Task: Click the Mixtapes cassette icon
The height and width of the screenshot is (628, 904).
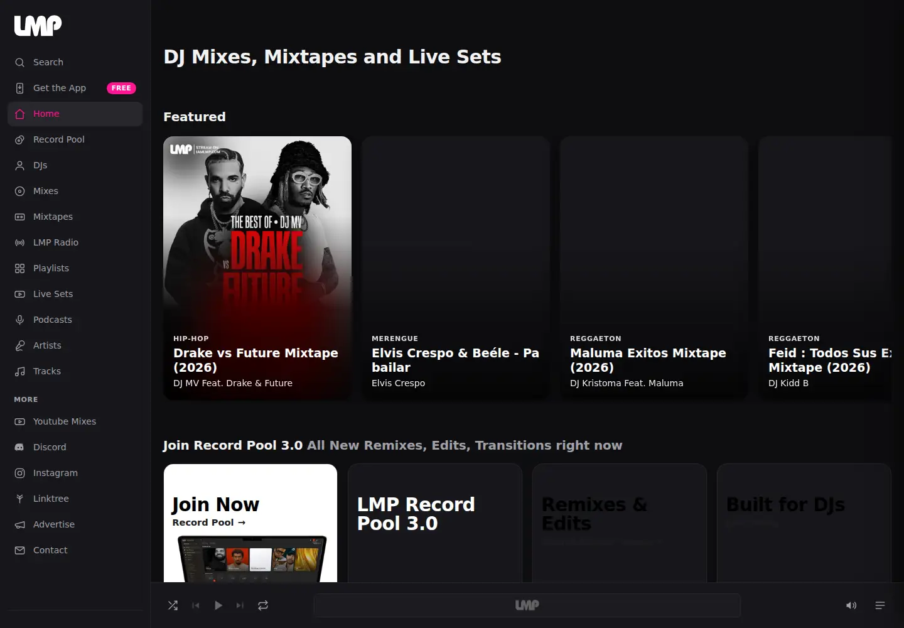Action: coord(20,217)
